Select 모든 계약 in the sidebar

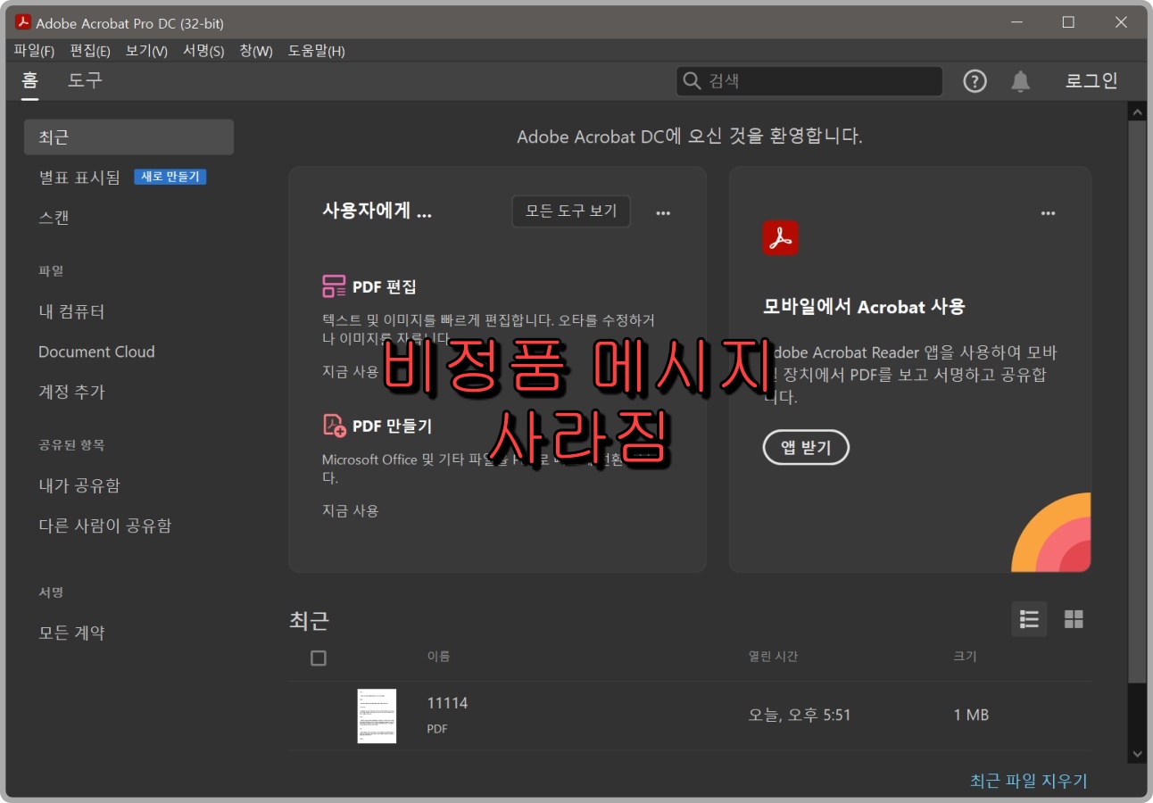(x=71, y=633)
